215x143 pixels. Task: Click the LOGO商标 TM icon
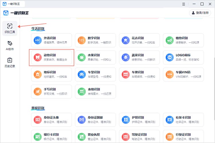coord(170,57)
